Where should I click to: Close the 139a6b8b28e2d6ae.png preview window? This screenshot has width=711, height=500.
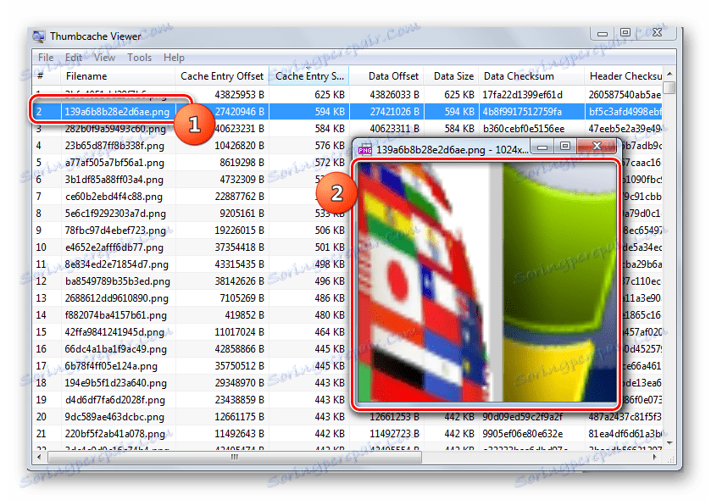pyautogui.click(x=597, y=146)
